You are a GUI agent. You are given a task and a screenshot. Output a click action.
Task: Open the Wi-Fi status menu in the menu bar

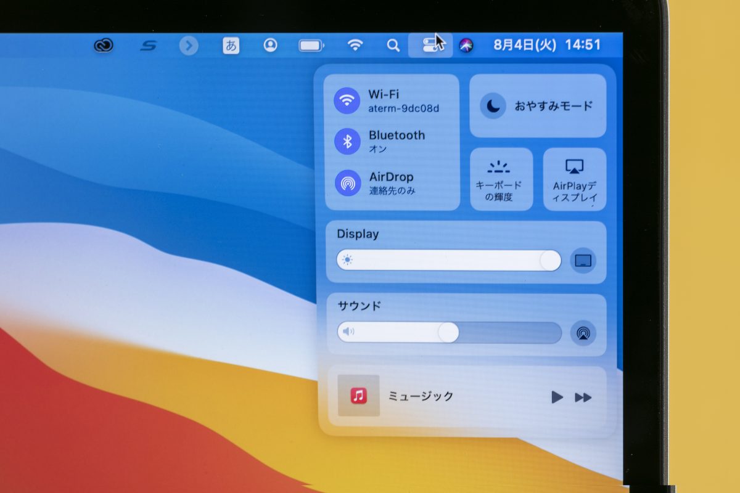pyautogui.click(x=355, y=45)
